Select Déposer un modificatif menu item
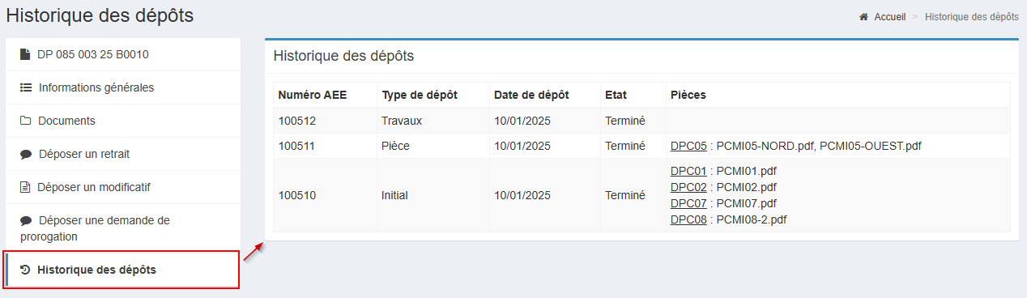The width and height of the screenshot is (1027, 298). tap(123, 187)
